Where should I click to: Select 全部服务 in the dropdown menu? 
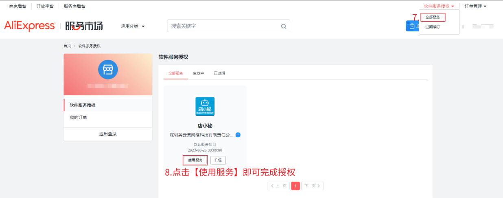[x=433, y=17]
